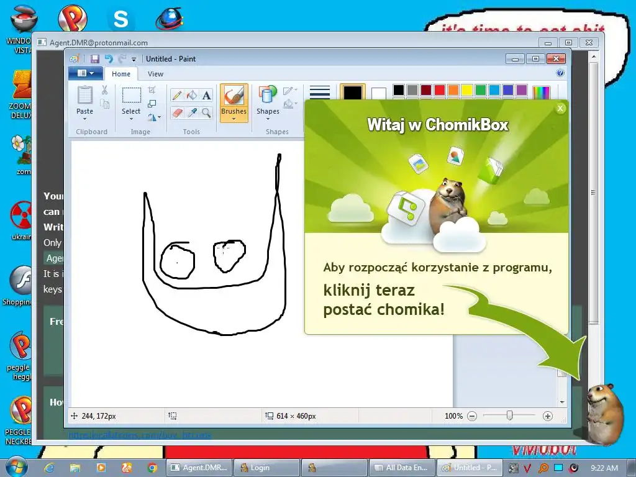Click the Paint Help question mark icon
Viewport: 636px width, 477px height.
tap(560, 73)
